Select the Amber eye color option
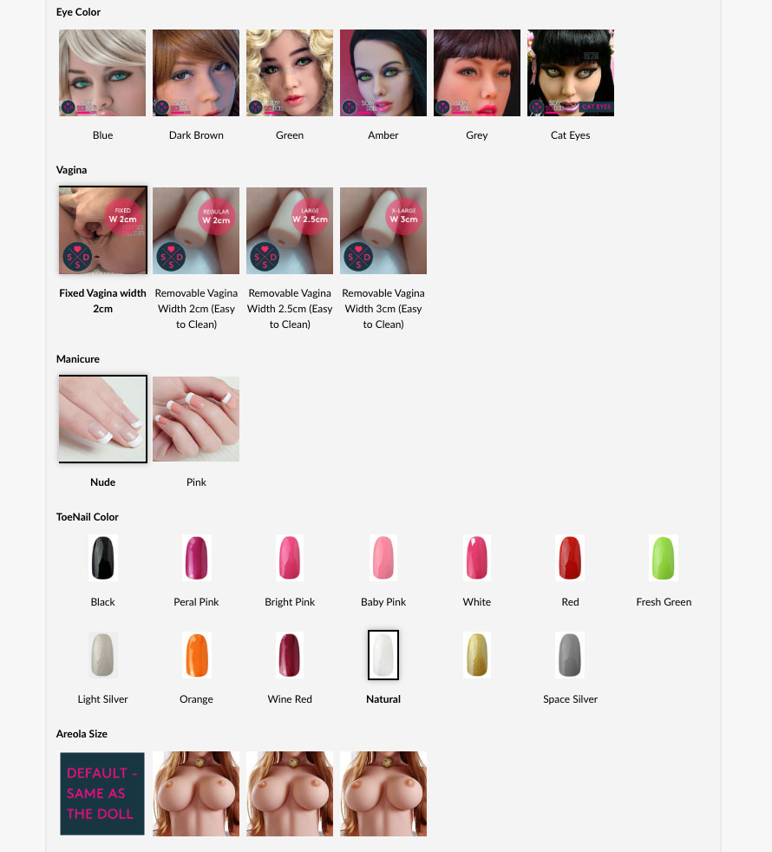The height and width of the screenshot is (852, 772). pyautogui.click(x=383, y=73)
